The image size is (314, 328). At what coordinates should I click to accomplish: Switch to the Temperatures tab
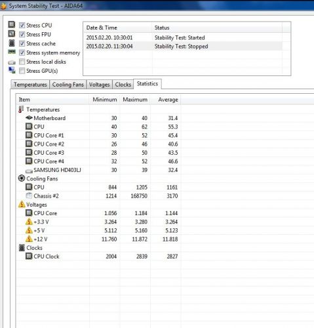[x=30, y=85]
